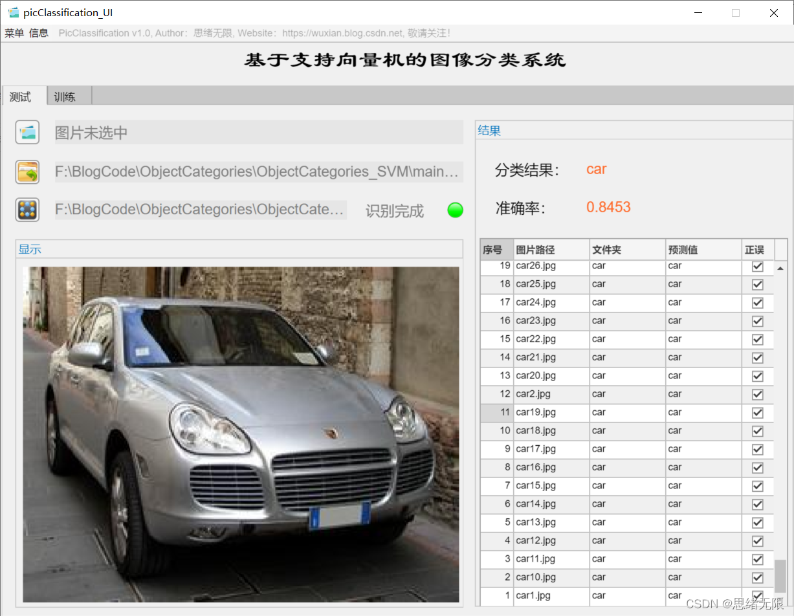
Task: Click the 识别完成 status label
Action: (395, 211)
